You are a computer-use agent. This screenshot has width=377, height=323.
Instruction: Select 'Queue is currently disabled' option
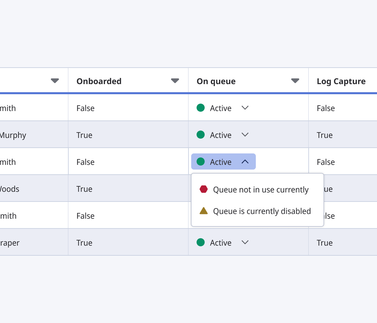257,211
